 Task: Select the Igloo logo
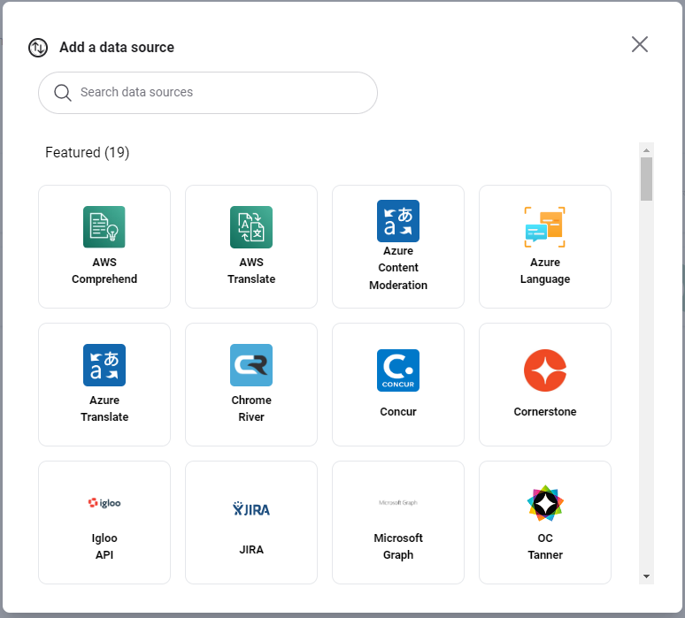pyautogui.click(x=104, y=503)
